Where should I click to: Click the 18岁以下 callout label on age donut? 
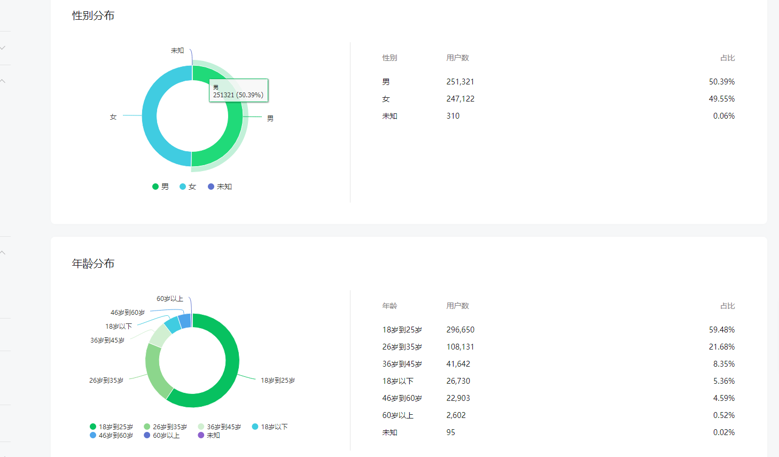tap(119, 327)
